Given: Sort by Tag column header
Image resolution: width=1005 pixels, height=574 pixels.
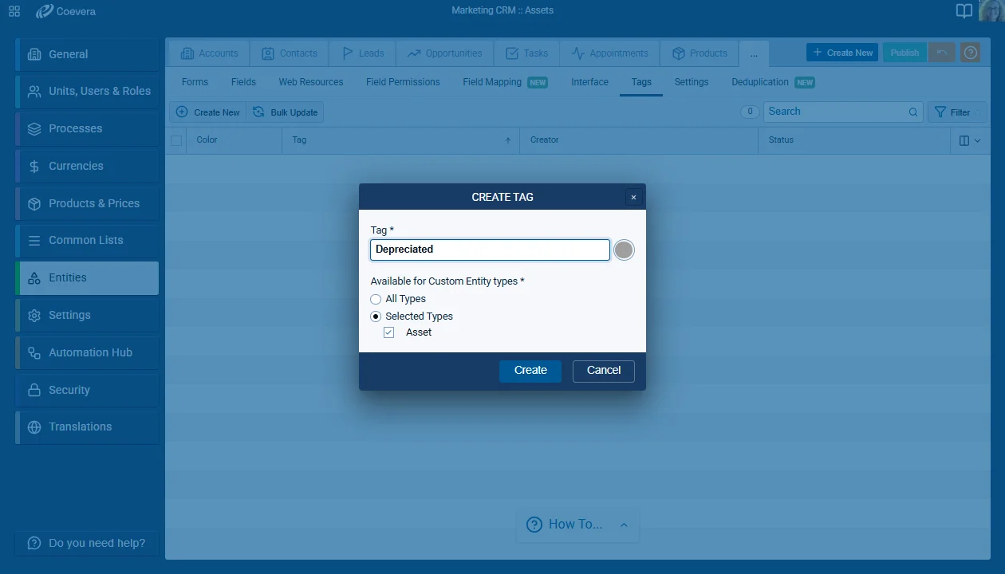Looking at the screenshot, I should [x=299, y=140].
